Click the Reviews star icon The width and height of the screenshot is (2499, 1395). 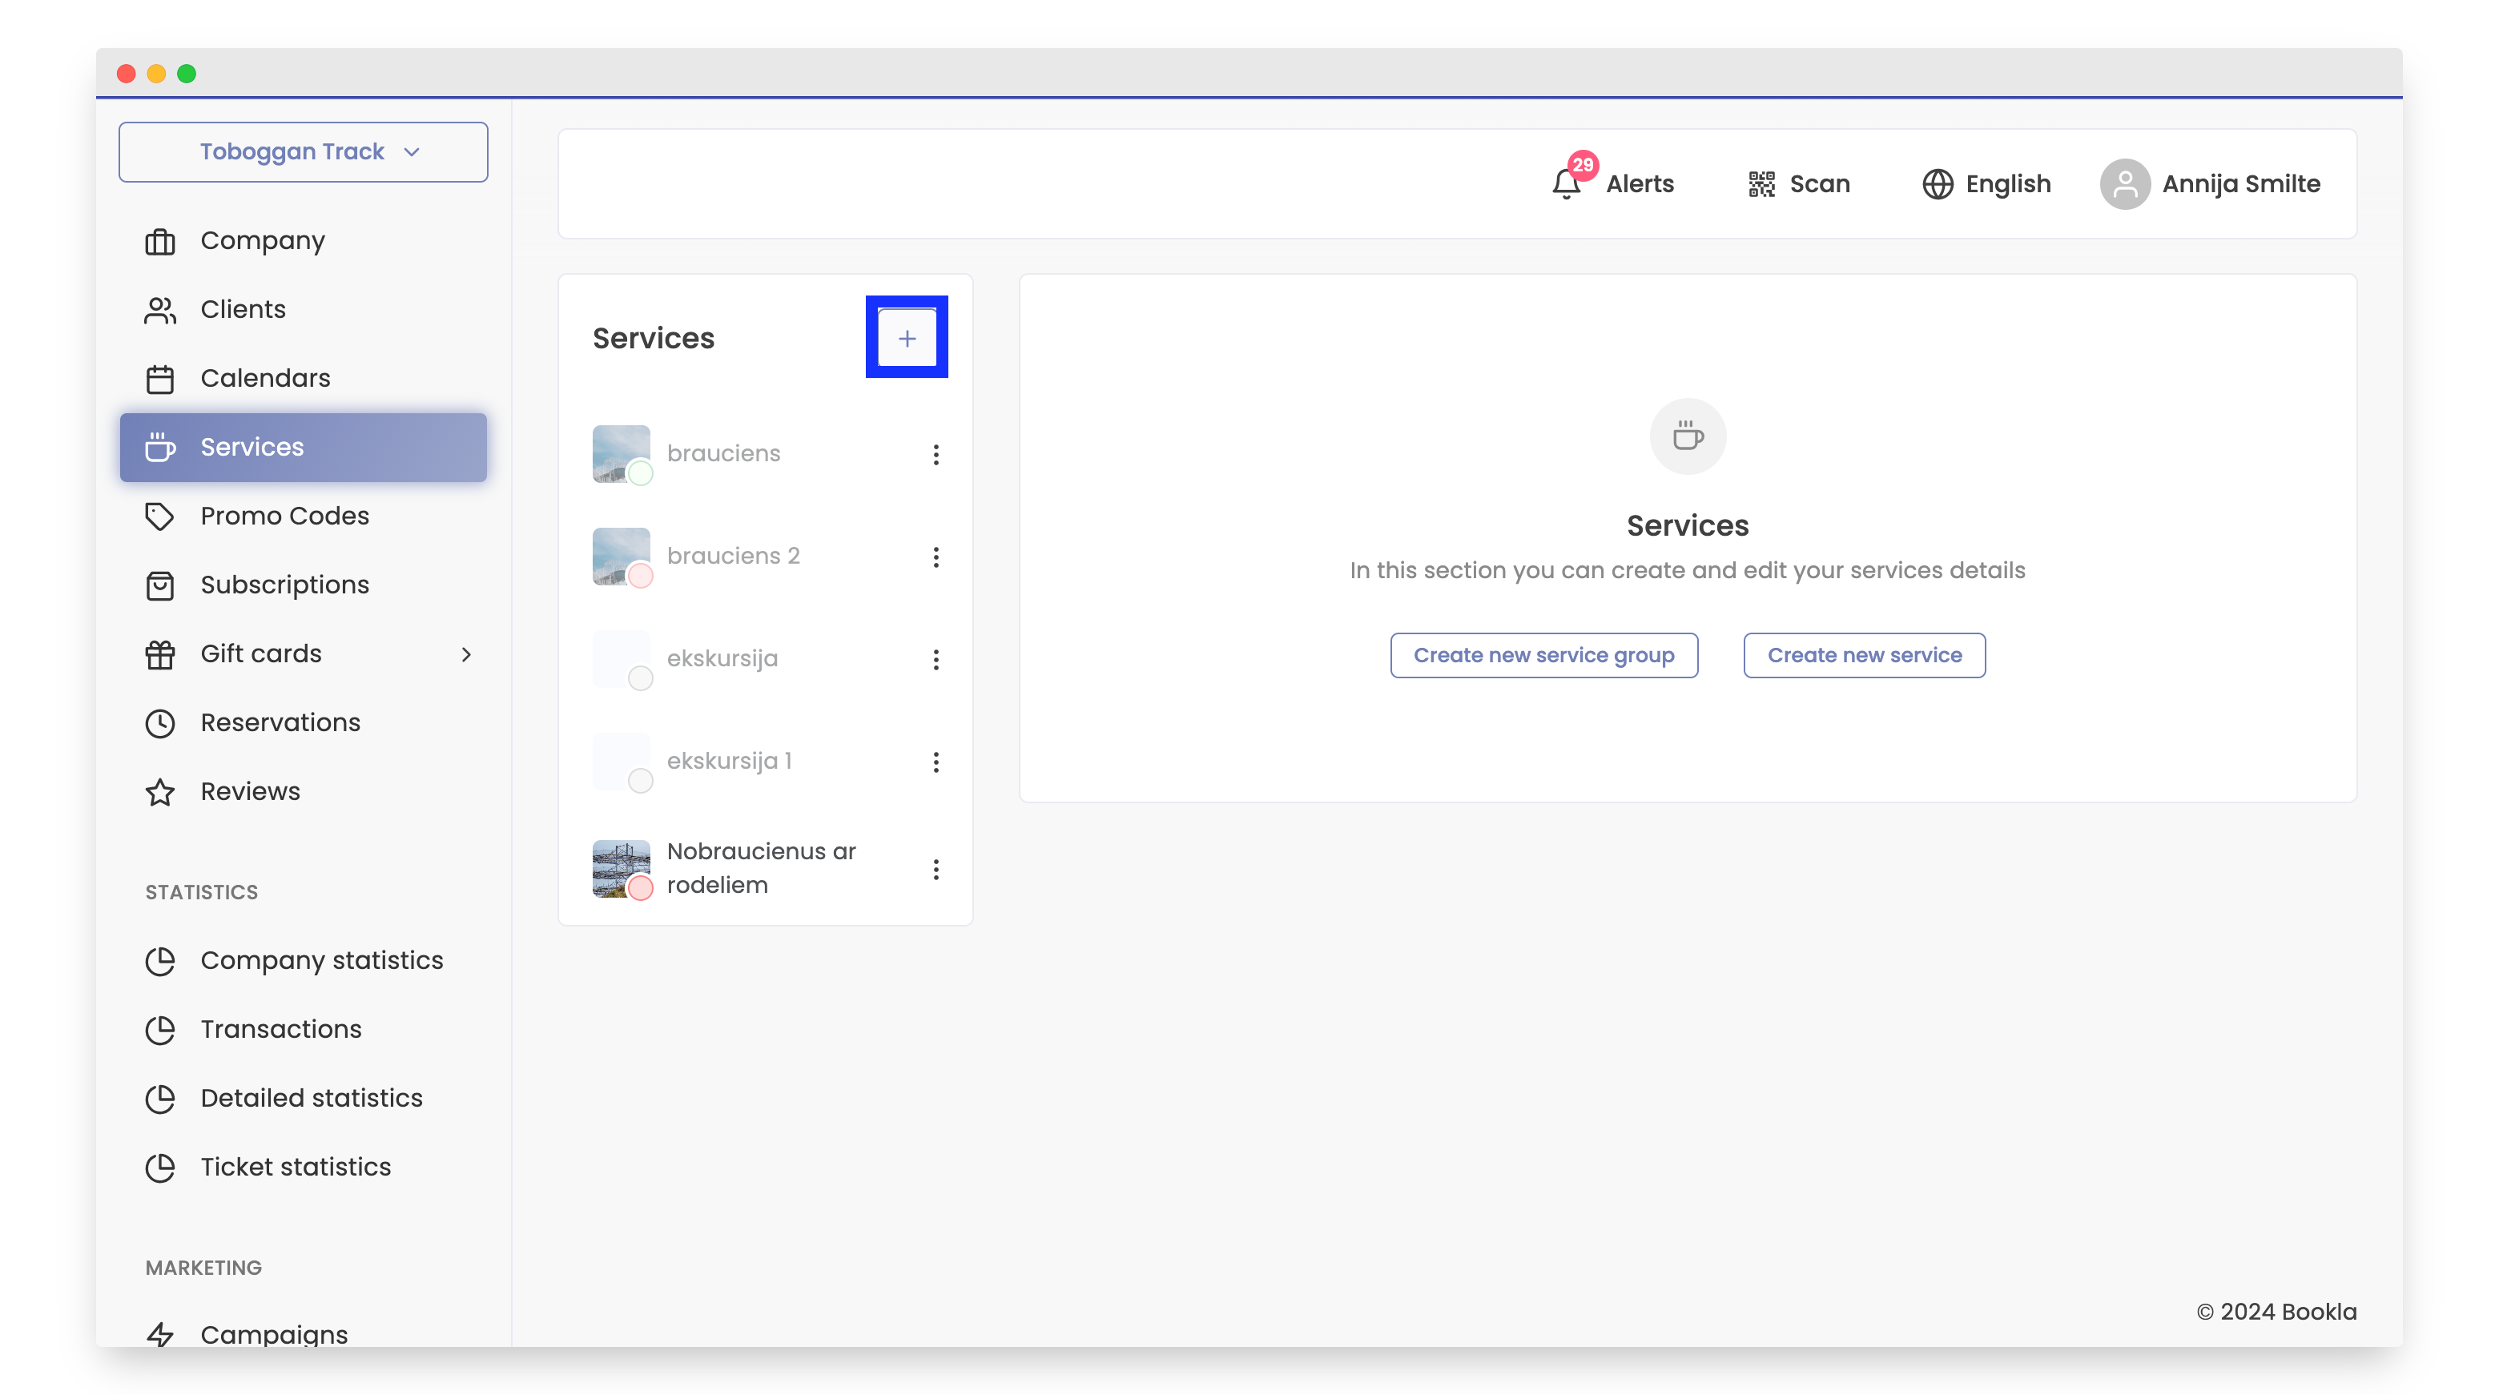pyautogui.click(x=160, y=792)
